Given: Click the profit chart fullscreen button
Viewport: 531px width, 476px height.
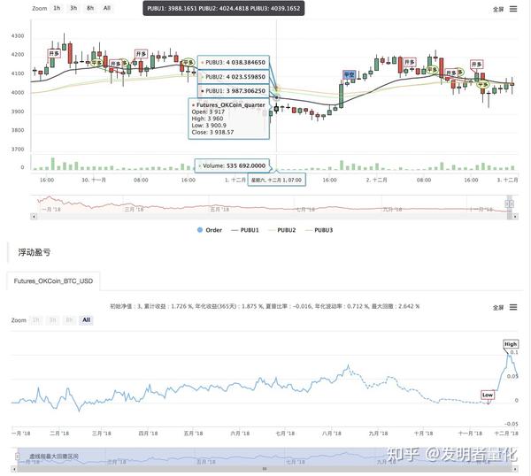Looking at the screenshot, I should coord(498,307).
